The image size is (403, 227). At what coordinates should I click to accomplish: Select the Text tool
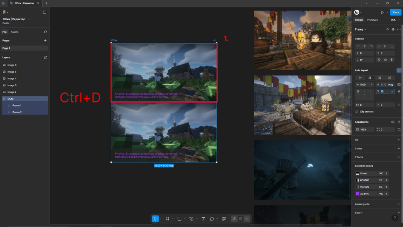[203, 219]
